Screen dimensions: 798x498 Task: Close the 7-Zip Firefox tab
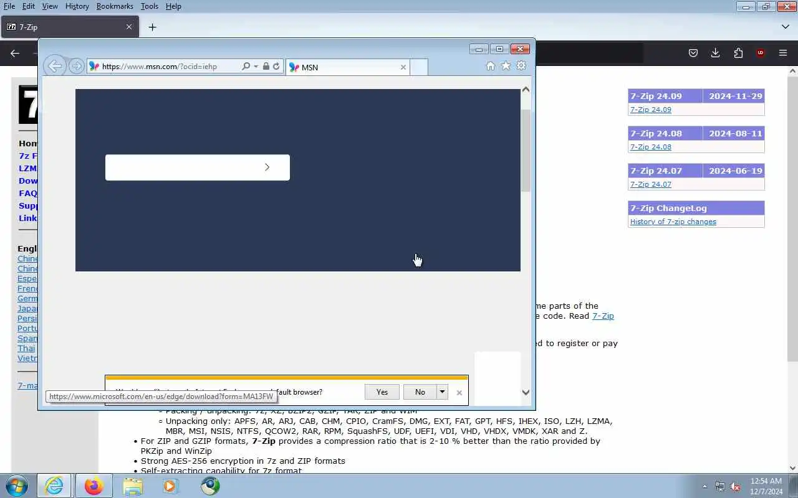click(x=129, y=27)
